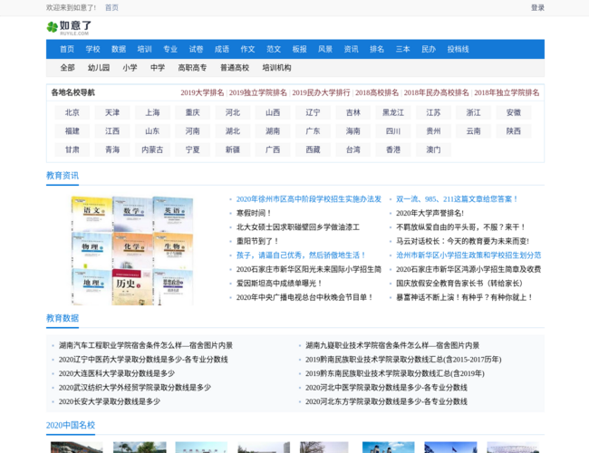Select the 中学 filter tab
This screenshot has width=589, height=453.
[x=158, y=68]
